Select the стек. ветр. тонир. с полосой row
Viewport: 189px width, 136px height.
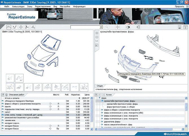point(46,115)
